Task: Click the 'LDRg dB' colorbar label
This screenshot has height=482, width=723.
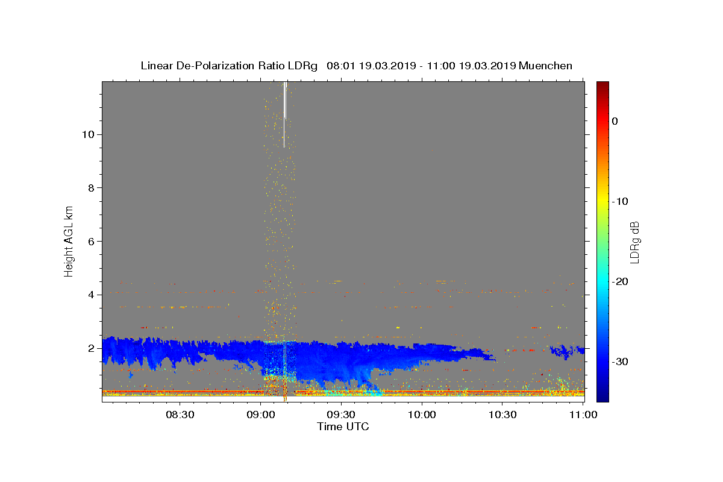Action: click(634, 242)
